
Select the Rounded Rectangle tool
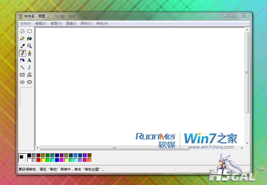pos(29,82)
